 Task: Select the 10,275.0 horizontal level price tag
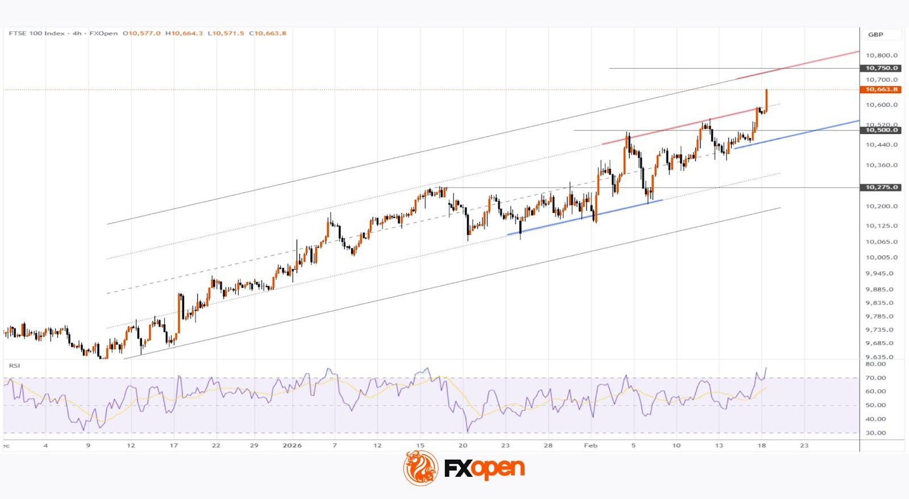coord(881,187)
